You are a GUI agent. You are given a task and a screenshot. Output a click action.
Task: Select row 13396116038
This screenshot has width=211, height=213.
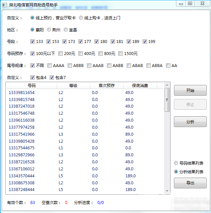pos(85,120)
